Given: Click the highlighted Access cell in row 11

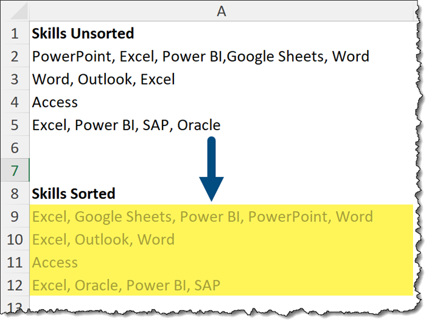Looking at the screenshot, I should [x=55, y=262].
